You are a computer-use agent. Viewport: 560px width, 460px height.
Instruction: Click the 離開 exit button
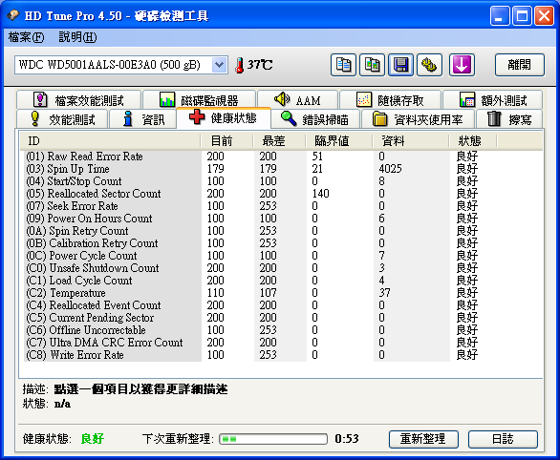pos(520,65)
